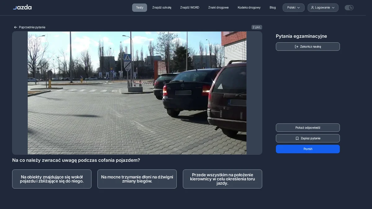Click the exit icon in Zakończ naukę

pos(296,46)
